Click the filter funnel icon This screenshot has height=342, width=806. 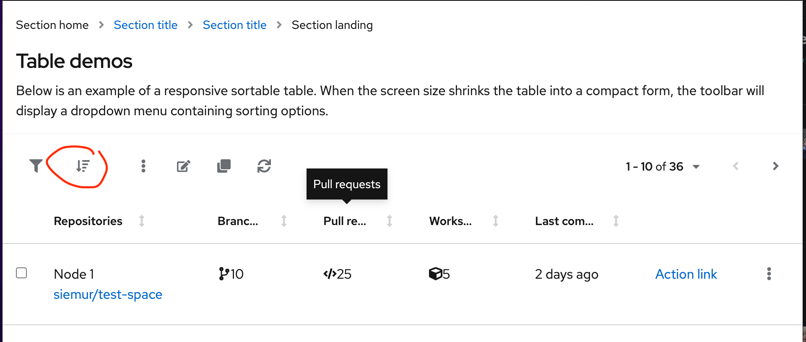pos(36,166)
